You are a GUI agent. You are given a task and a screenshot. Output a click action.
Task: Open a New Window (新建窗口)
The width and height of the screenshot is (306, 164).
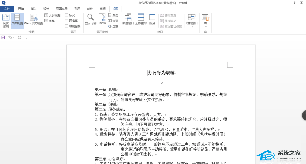(128, 19)
